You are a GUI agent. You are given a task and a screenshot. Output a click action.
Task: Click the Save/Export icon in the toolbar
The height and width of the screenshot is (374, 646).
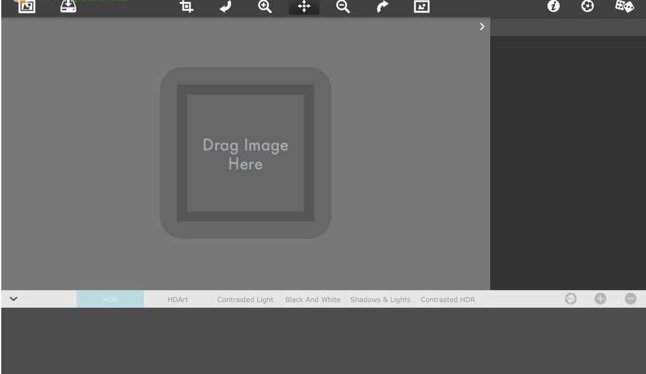pyautogui.click(x=69, y=6)
